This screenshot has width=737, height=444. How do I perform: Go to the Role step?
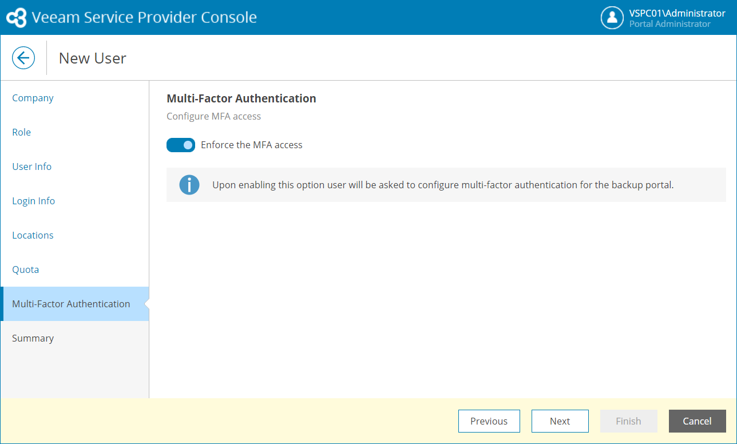click(74, 132)
